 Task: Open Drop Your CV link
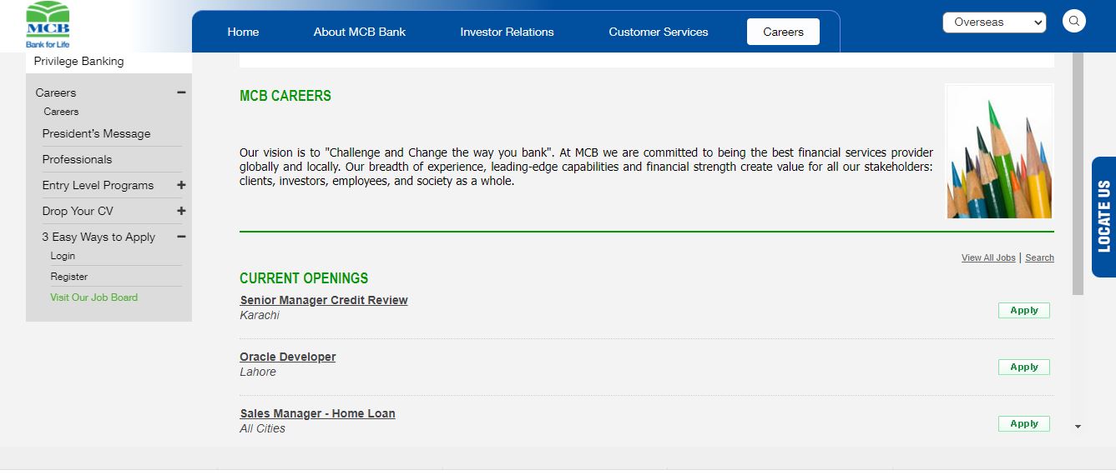pyautogui.click(x=78, y=211)
